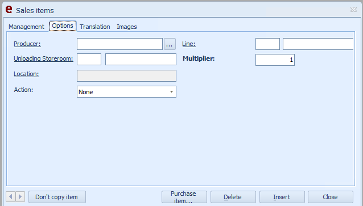The height and width of the screenshot is (206, 363).
Task: Go to the Images tab
Action: point(127,27)
